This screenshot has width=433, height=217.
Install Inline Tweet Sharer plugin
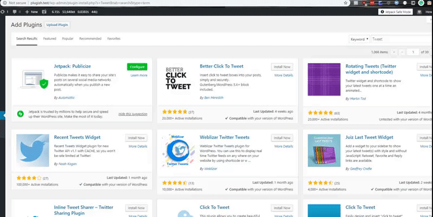pyautogui.click(x=136, y=208)
